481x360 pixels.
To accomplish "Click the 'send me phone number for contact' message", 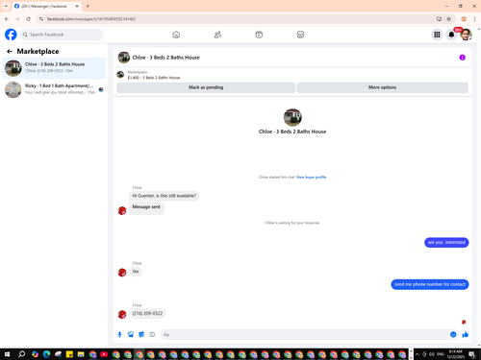I will pos(430,284).
